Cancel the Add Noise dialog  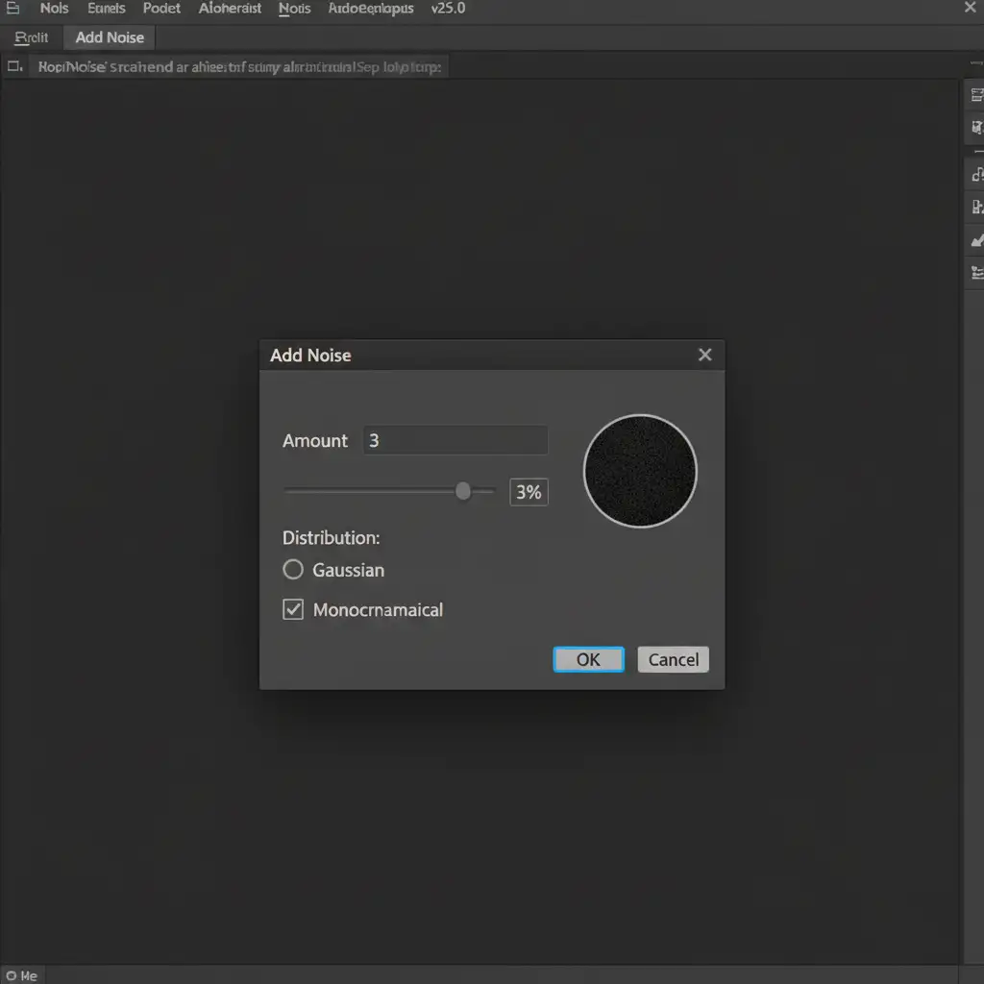pyautogui.click(x=673, y=659)
